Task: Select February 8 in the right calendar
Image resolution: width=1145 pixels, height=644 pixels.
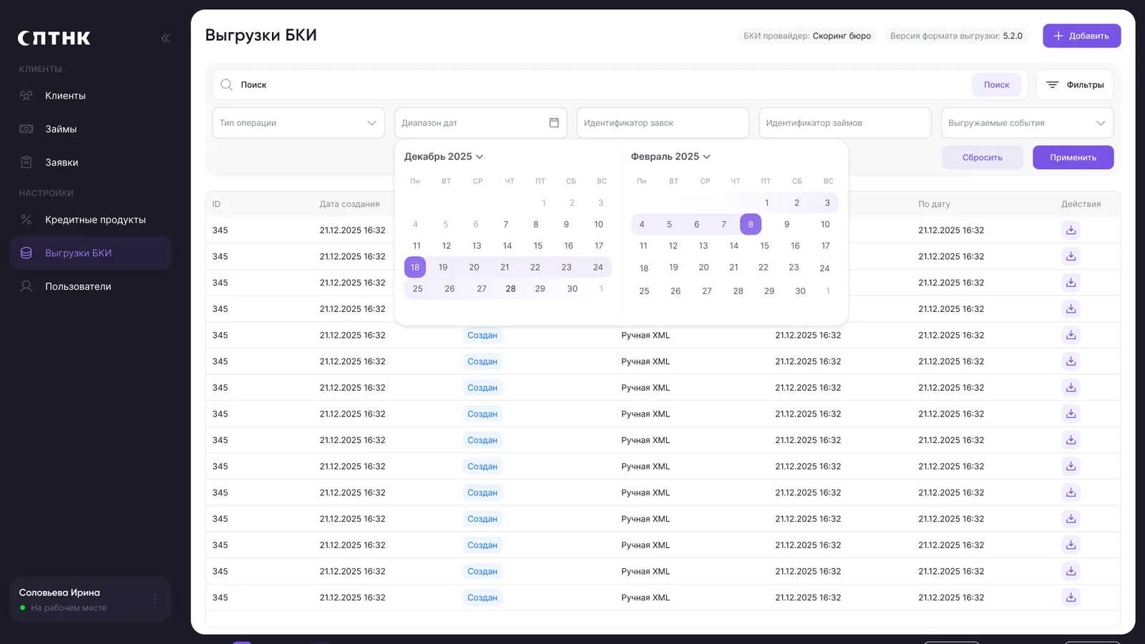Action: click(751, 224)
